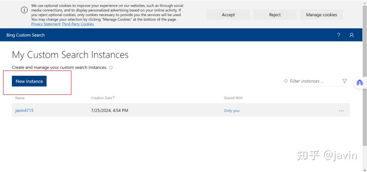Open the Third-Party Cookies link
This screenshot has height=172, width=367.
pyautogui.click(x=77, y=24)
